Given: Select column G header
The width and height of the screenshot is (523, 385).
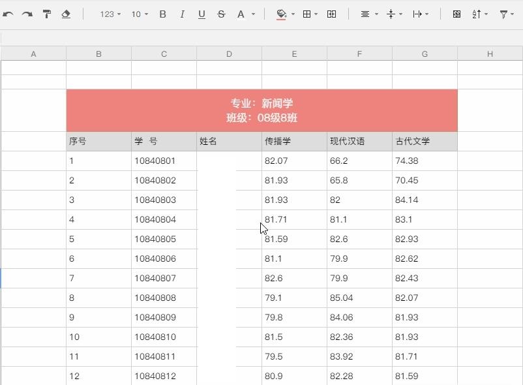Looking at the screenshot, I should point(425,54).
